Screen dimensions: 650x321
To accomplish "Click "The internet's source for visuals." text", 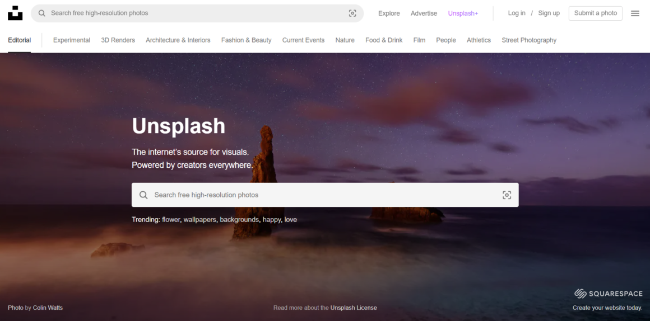I will (191, 152).
